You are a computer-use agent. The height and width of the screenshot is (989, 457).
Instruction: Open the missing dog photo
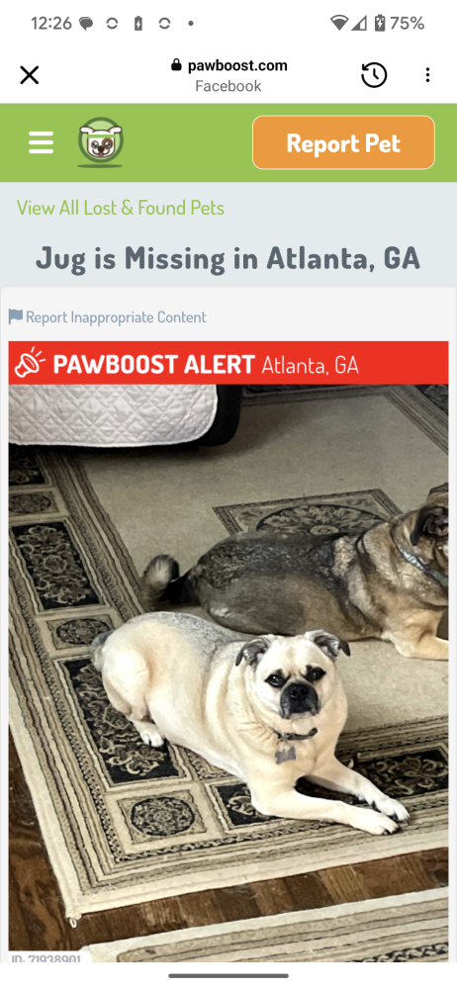pos(228,673)
